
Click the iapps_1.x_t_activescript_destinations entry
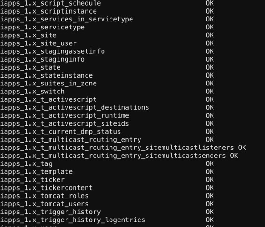pos(75,107)
